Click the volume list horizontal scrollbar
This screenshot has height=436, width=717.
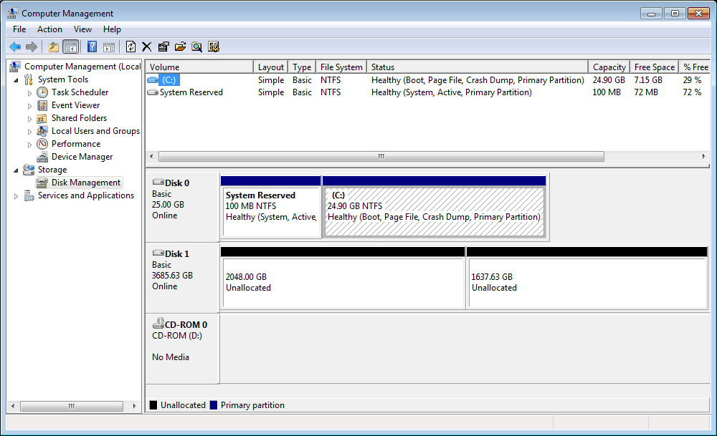click(381, 157)
